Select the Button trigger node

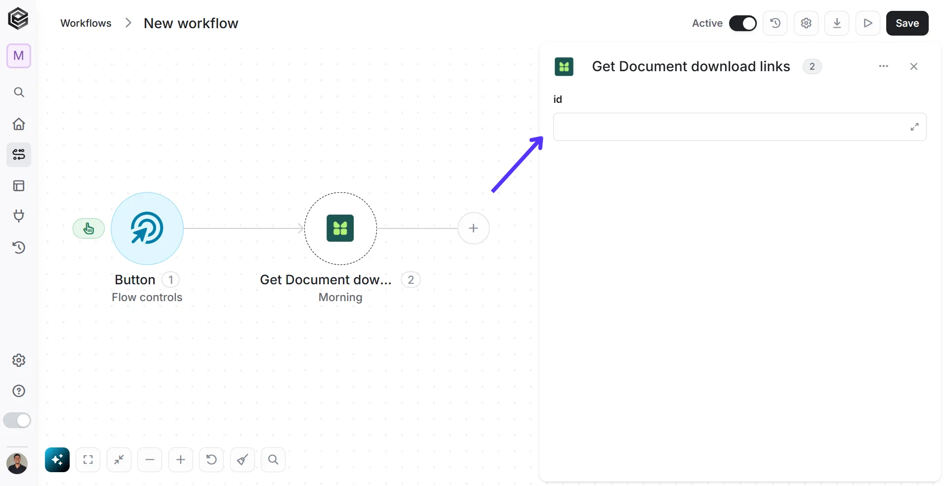147,228
